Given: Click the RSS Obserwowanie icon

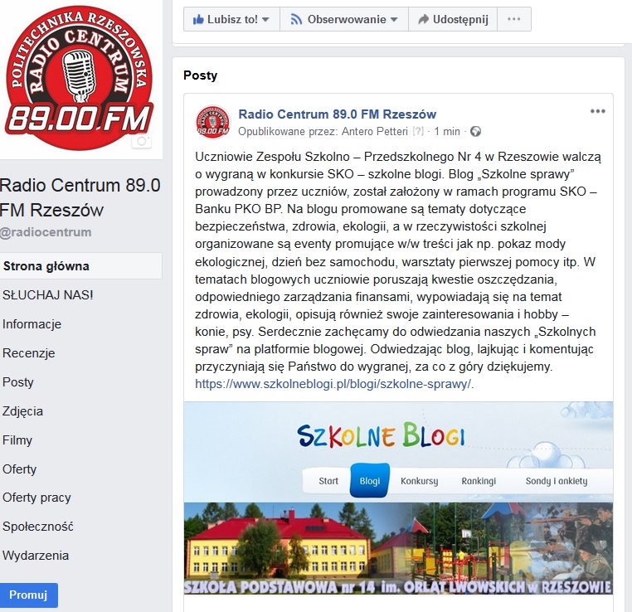Looking at the screenshot, I should [297, 19].
